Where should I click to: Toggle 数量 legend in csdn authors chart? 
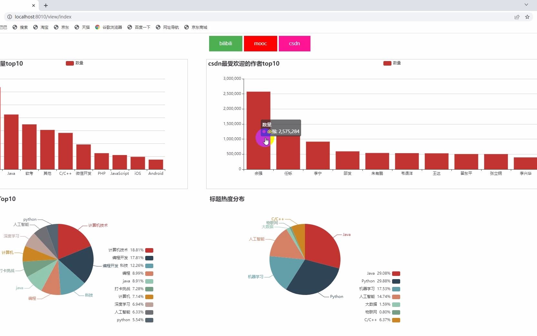tap(392, 63)
